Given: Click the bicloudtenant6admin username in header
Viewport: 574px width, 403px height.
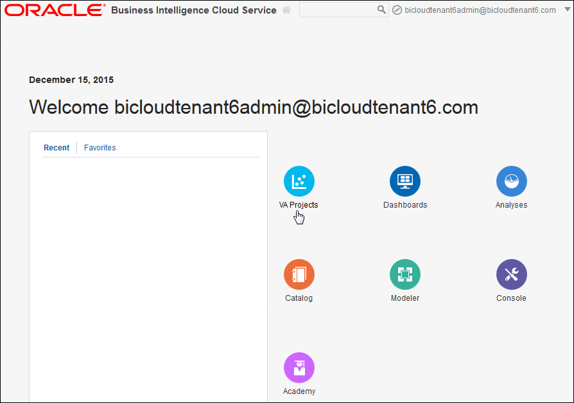Looking at the screenshot, I should pos(480,10).
